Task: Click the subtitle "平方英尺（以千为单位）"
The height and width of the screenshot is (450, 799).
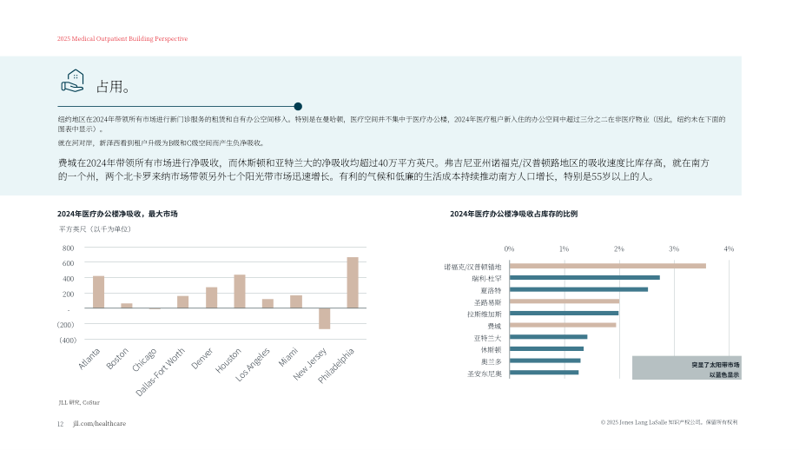Action: coord(95,229)
